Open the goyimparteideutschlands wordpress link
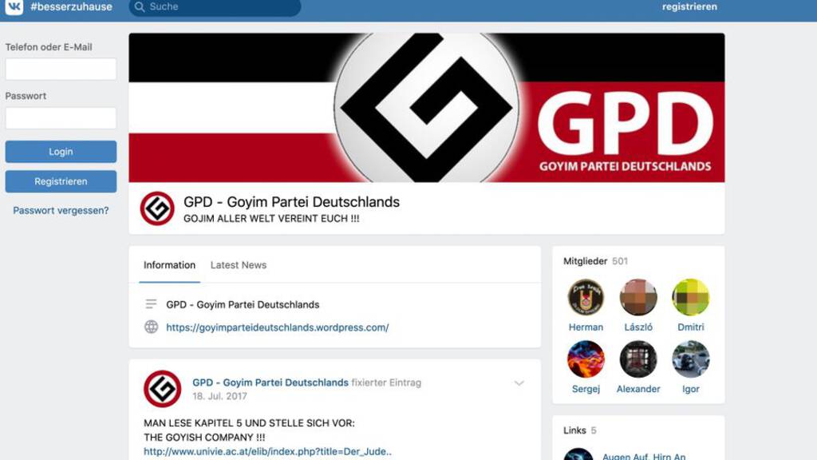This screenshot has width=817, height=460. [x=277, y=327]
